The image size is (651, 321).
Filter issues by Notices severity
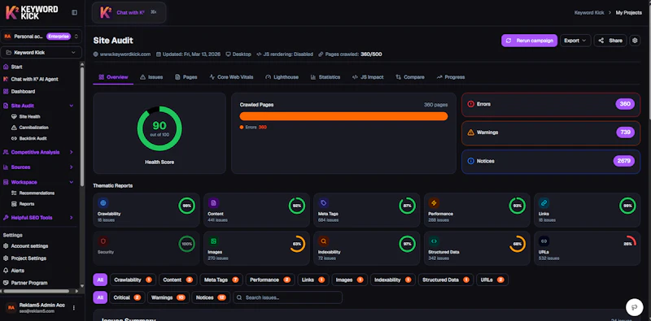(211, 297)
